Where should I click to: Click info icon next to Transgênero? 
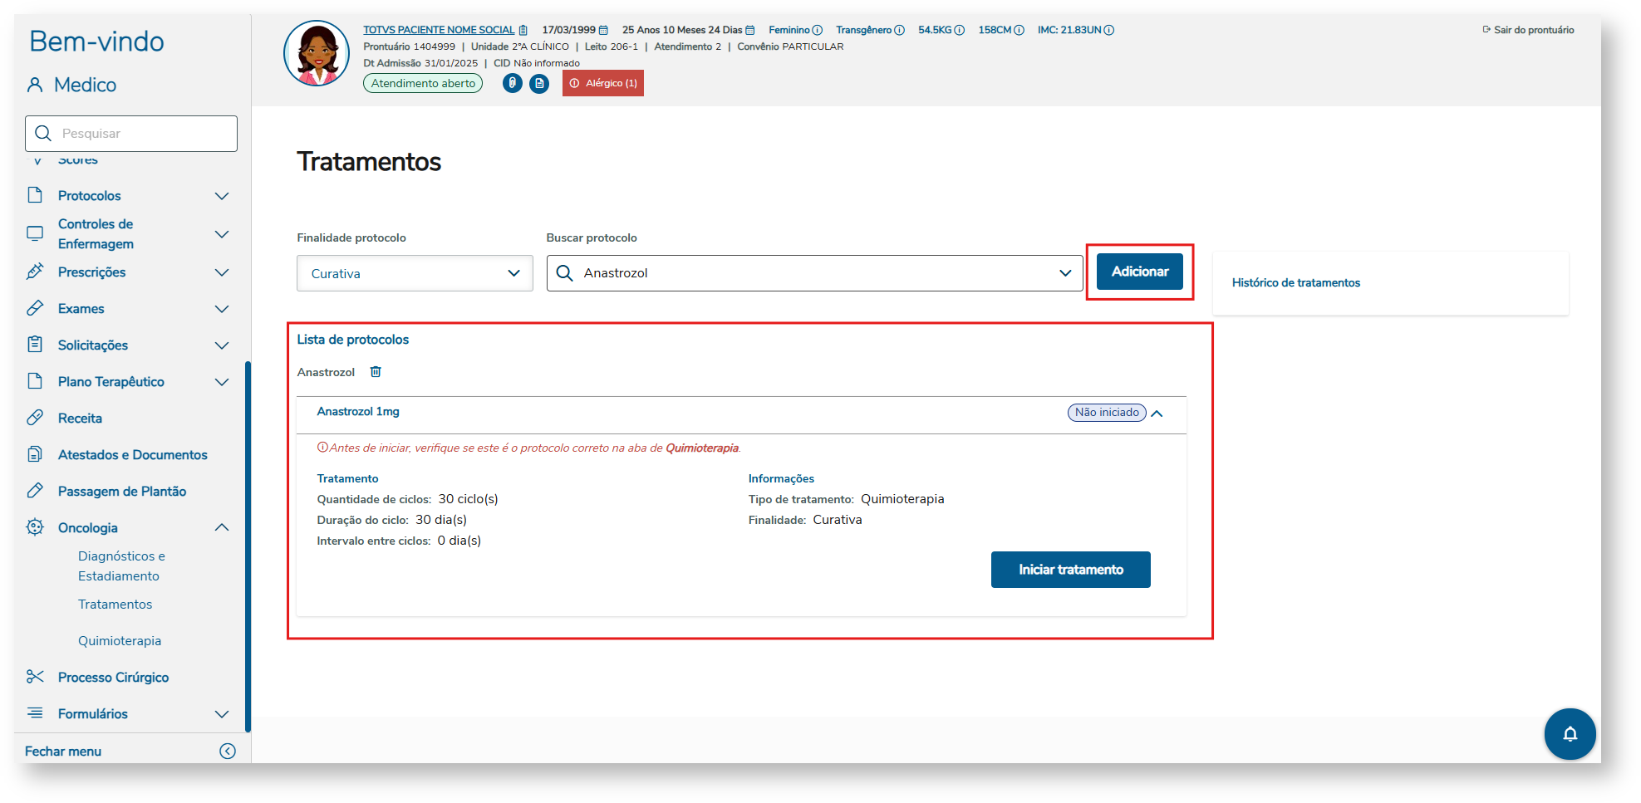899,30
